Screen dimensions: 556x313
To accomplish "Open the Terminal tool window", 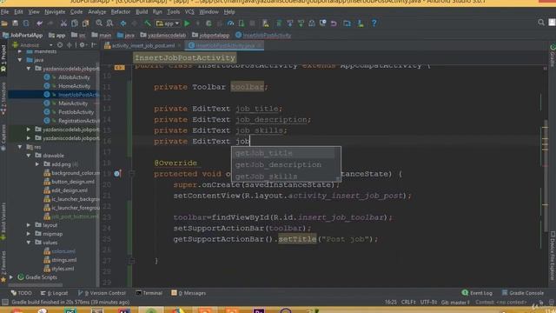I will (149, 293).
